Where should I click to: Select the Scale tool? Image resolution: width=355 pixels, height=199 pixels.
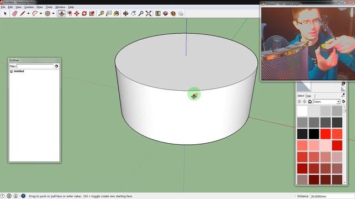point(92,13)
